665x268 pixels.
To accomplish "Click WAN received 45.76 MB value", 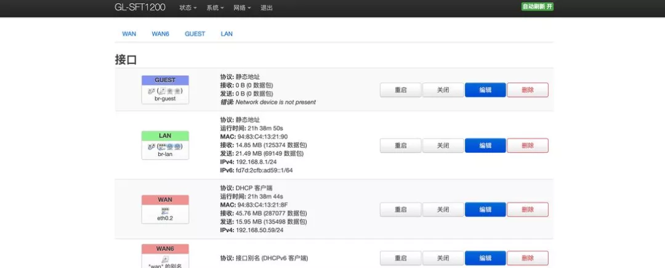I will (x=249, y=213).
